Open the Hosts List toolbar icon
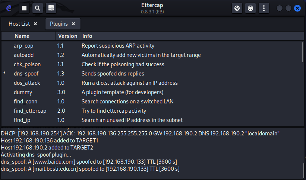306x180 pixels. point(51,8)
